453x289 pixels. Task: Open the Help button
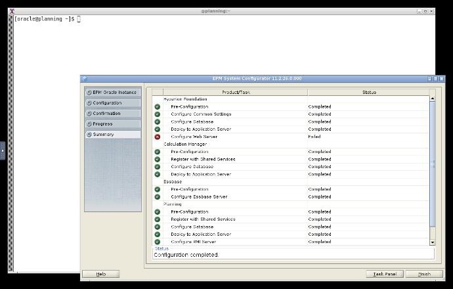tap(101, 274)
